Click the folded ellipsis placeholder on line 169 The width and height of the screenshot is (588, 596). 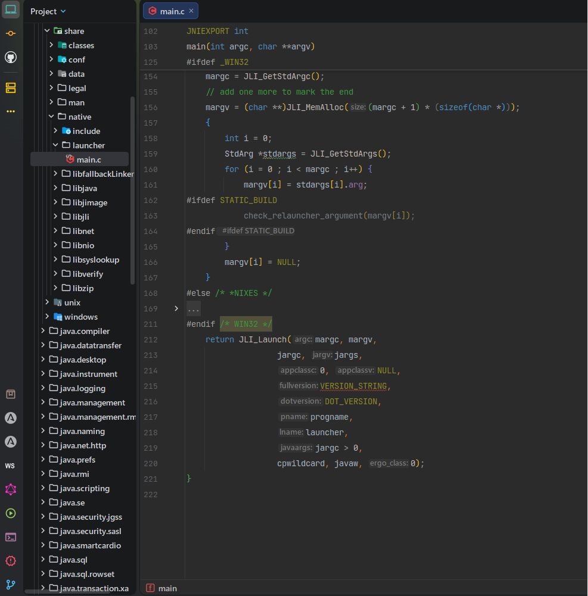coord(193,308)
